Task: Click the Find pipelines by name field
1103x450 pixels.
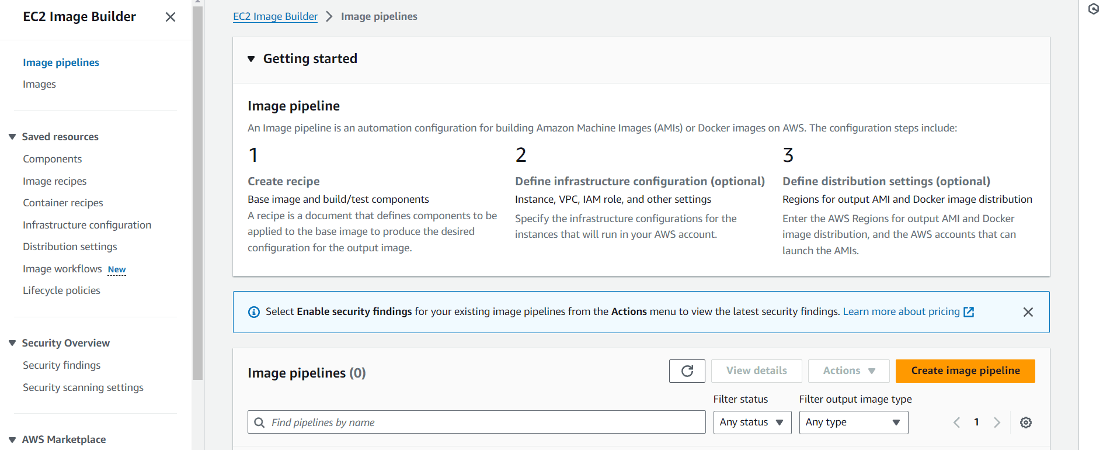Action: click(476, 423)
